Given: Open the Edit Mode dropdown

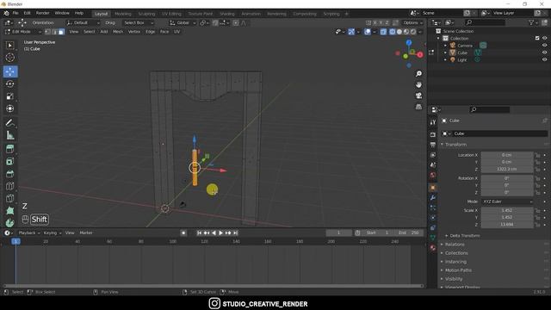Looking at the screenshot, I should click(x=23, y=32).
